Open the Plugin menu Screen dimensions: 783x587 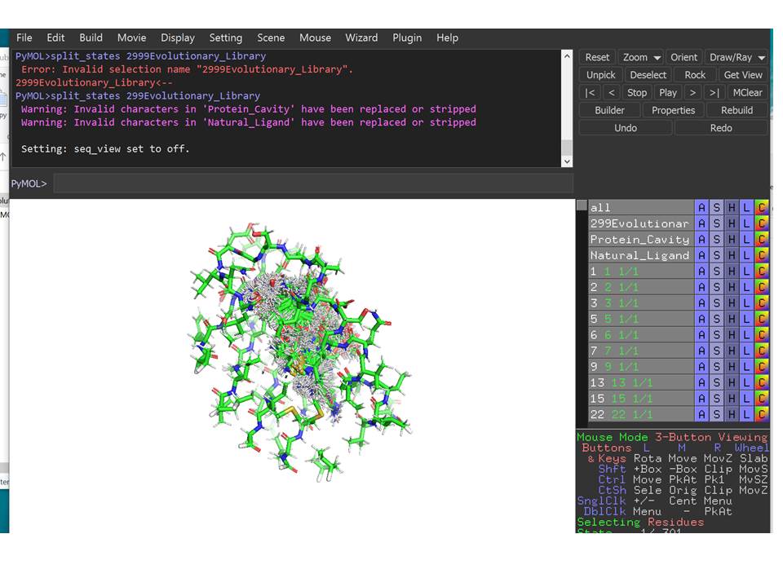click(407, 38)
